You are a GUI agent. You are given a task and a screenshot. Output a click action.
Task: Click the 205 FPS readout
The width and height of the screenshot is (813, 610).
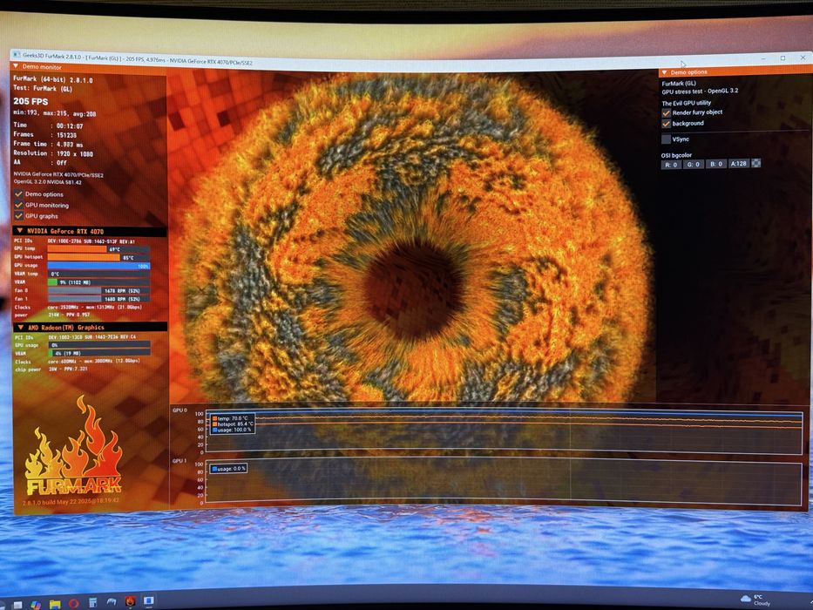pyautogui.click(x=30, y=101)
